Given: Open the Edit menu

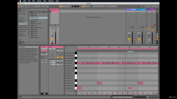Looking at the screenshot, I should 33,1.
